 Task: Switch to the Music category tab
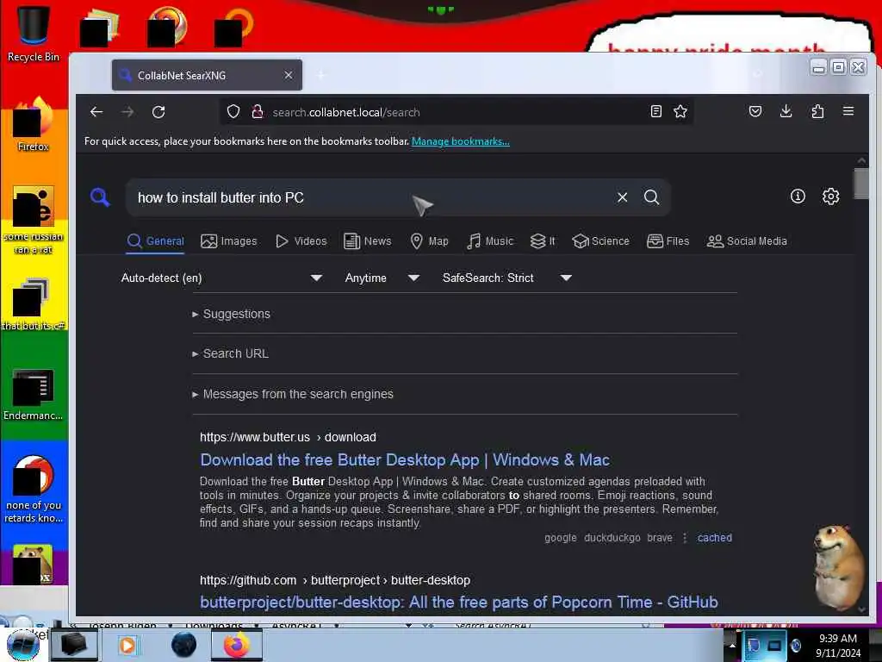click(490, 241)
